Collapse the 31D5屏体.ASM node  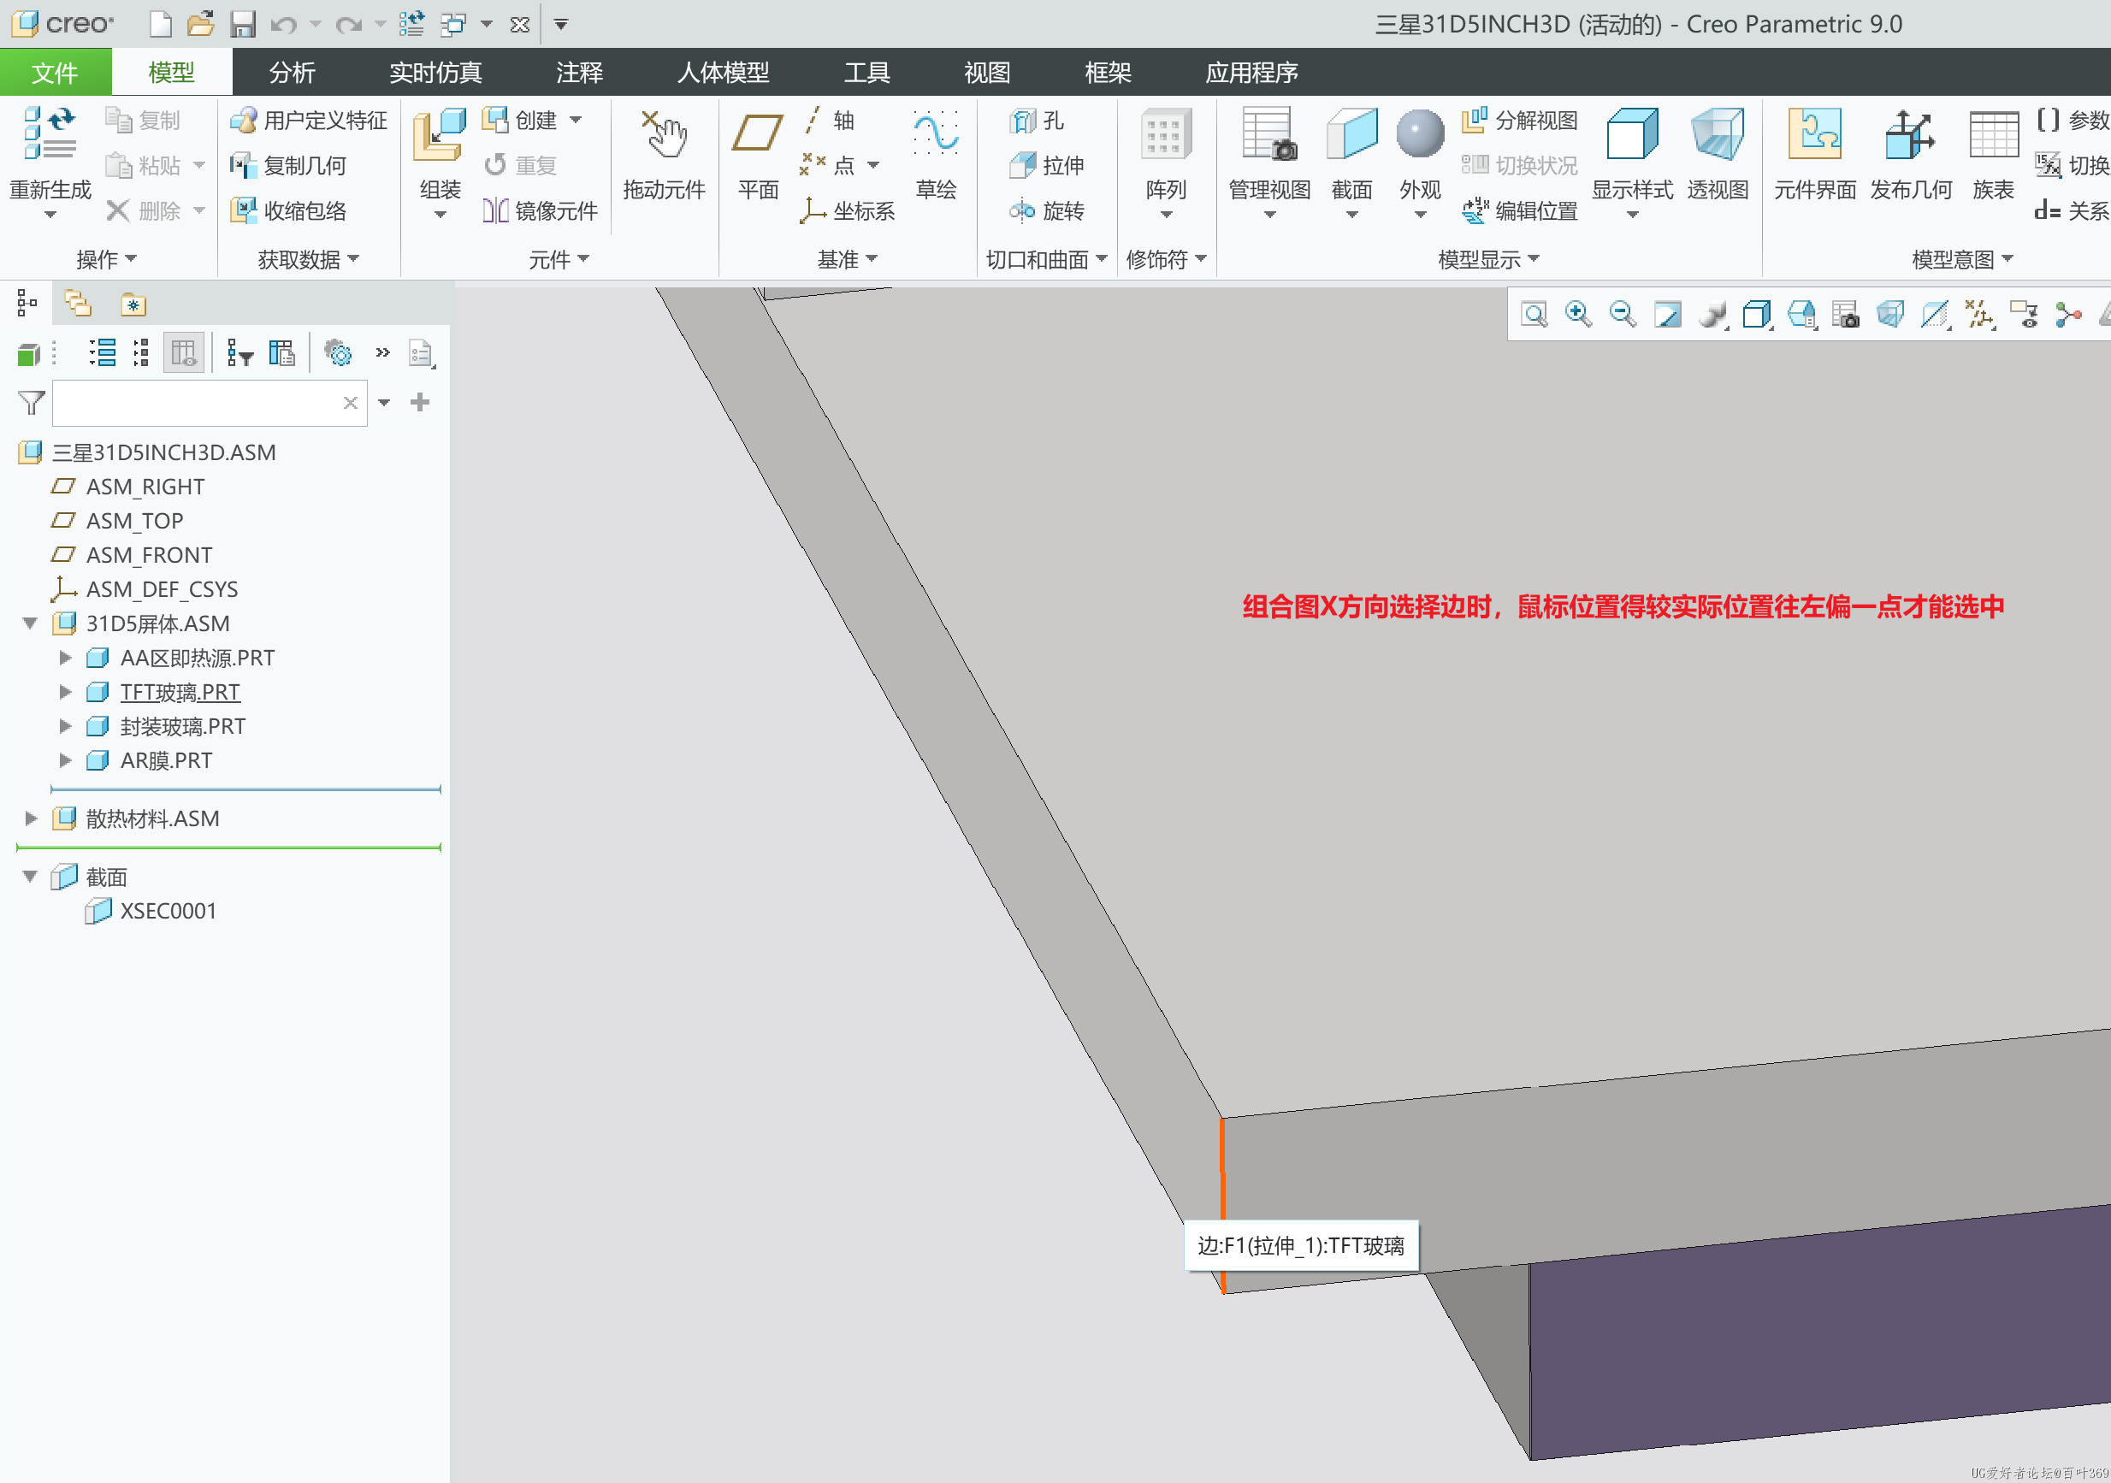tap(30, 623)
